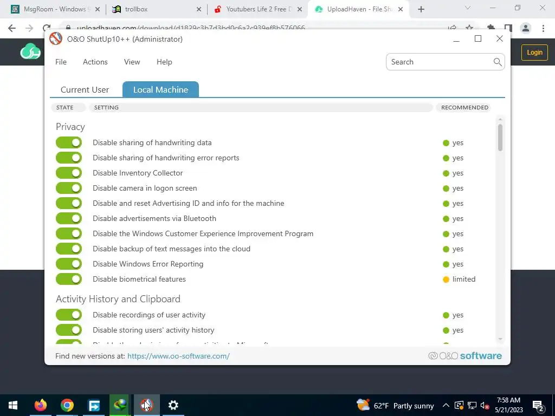
Task: Open the View menu
Action: point(132,62)
